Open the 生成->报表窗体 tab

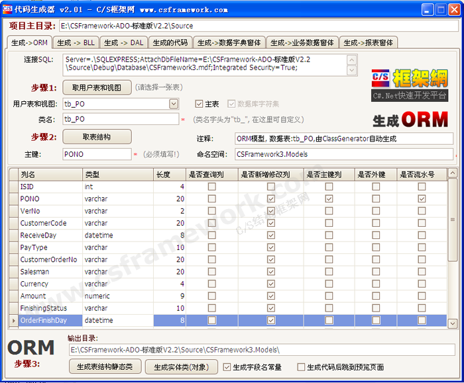(x=368, y=42)
